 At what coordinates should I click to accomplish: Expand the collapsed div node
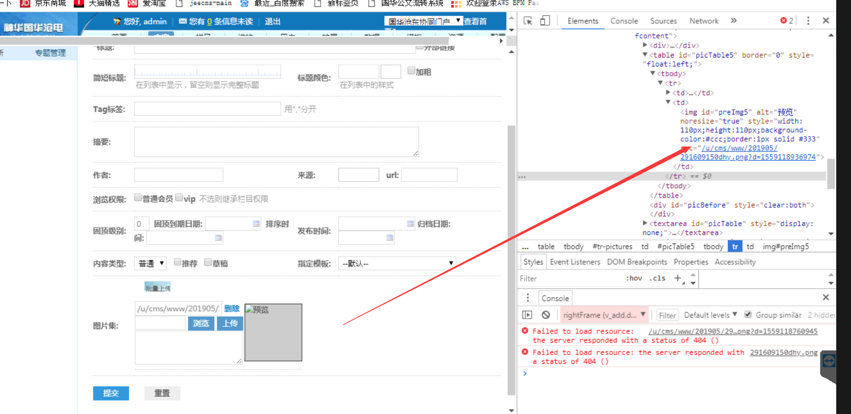point(645,45)
